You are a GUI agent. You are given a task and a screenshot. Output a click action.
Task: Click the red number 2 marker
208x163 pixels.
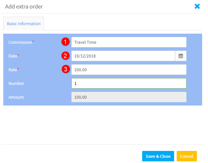point(66,56)
